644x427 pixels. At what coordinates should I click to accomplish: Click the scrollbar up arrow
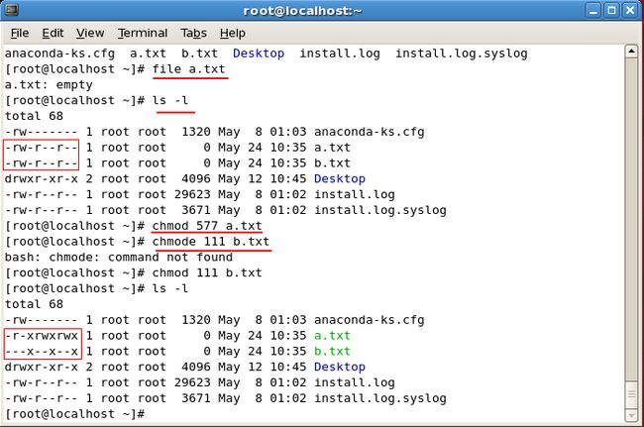631,52
